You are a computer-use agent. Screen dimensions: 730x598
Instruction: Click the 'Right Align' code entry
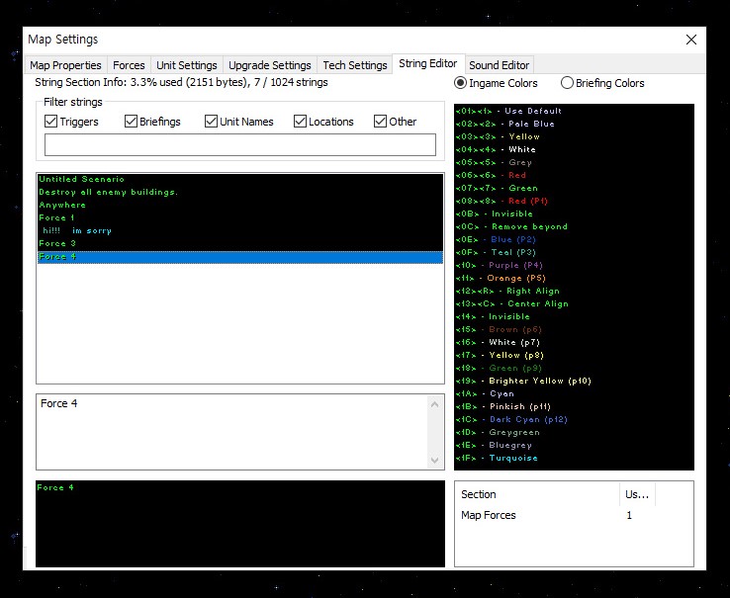pos(507,291)
